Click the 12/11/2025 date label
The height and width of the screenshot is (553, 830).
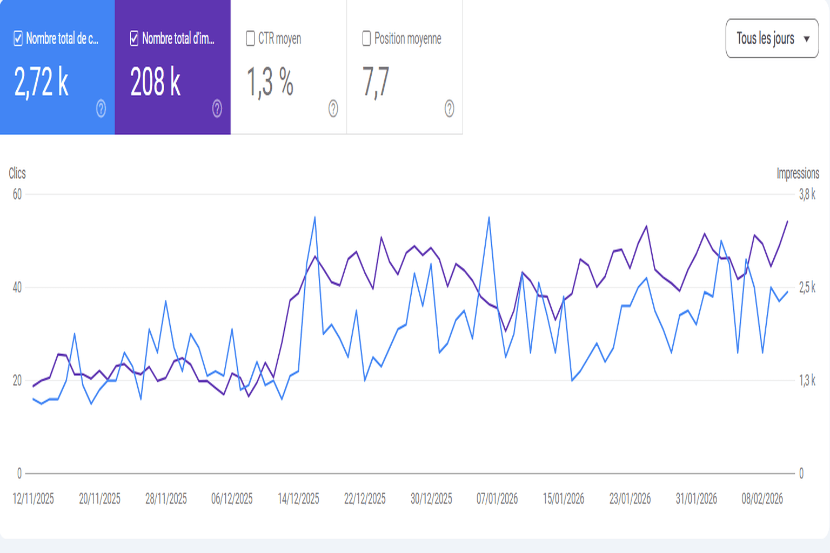tap(34, 498)
